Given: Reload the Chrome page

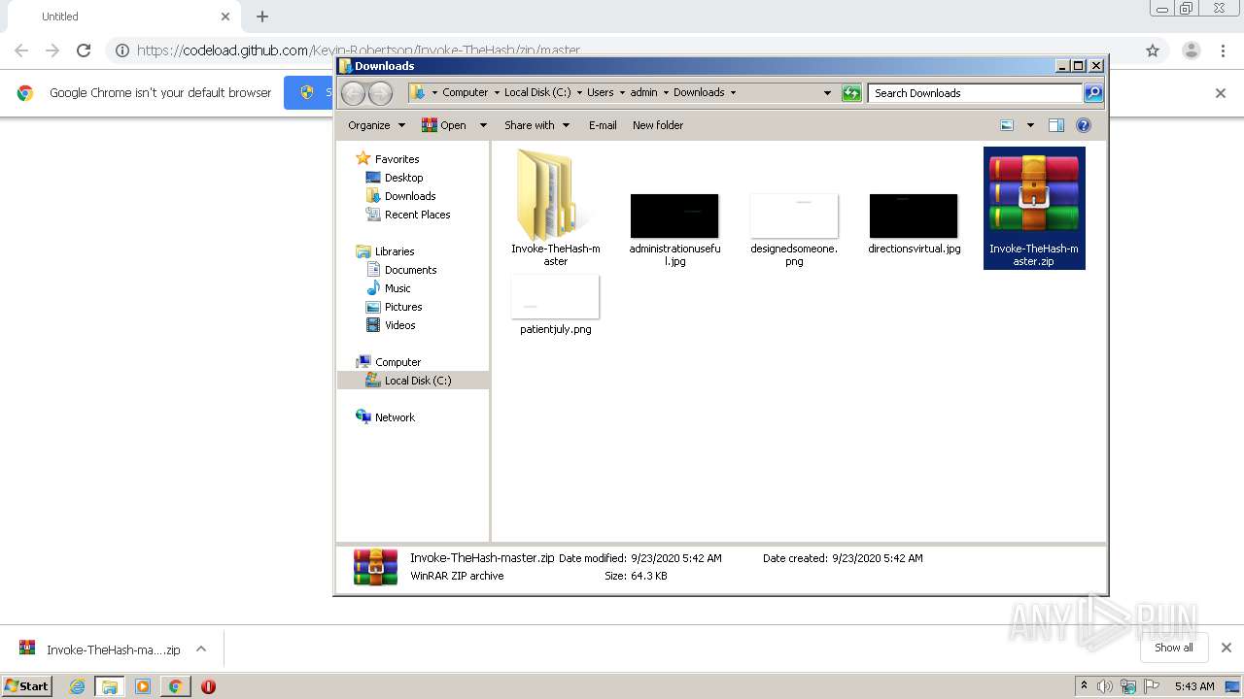Looking at the screenshot, I should (84, 50).
